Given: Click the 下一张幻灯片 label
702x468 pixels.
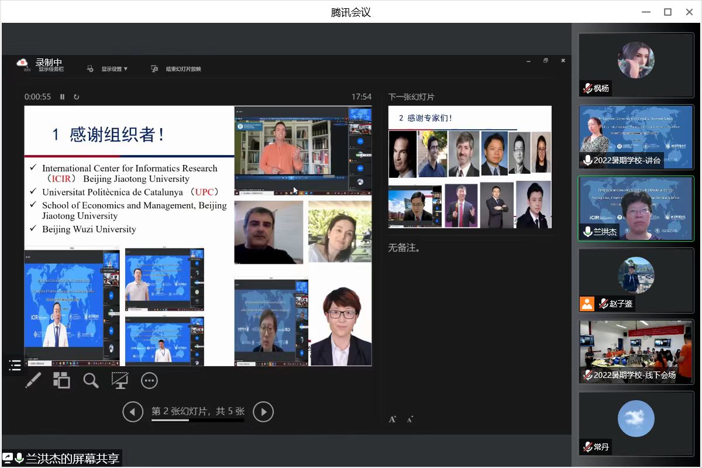Looking at the screenshot, I should click(411, 97).
